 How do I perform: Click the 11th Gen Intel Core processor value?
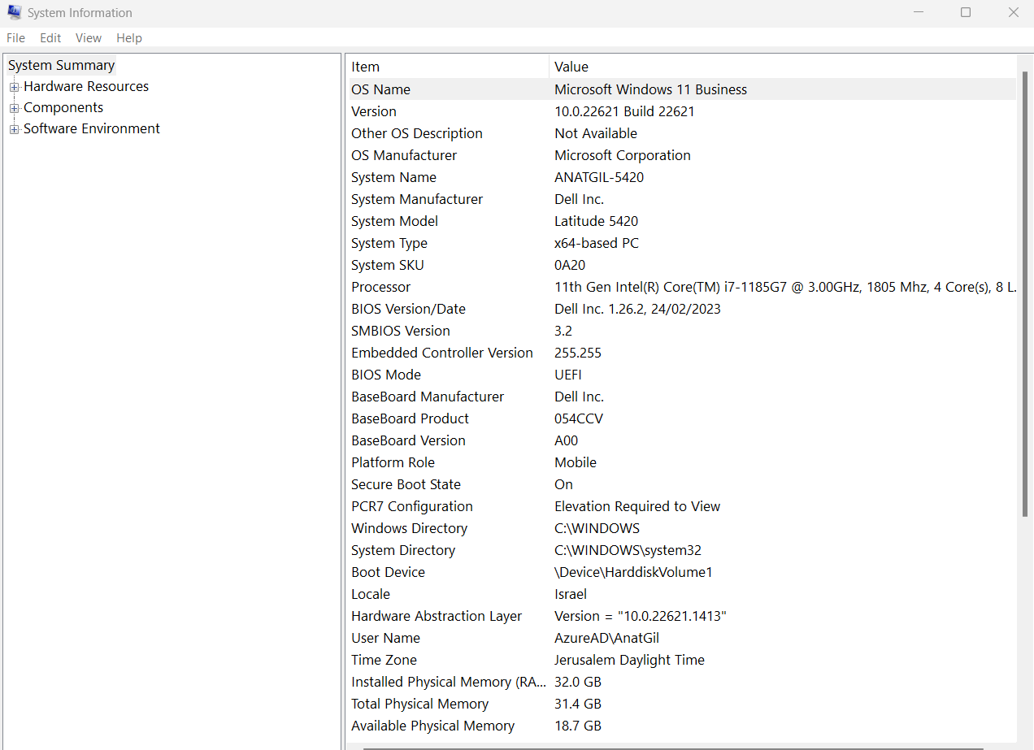785,287
